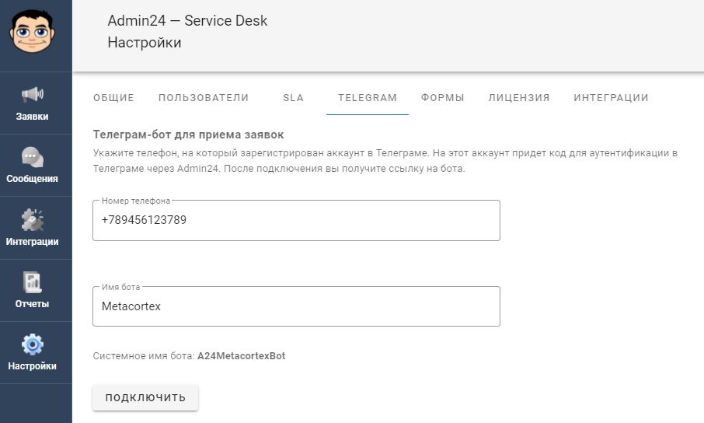Switch to the Пользователи tab

[x=204, y=98]
